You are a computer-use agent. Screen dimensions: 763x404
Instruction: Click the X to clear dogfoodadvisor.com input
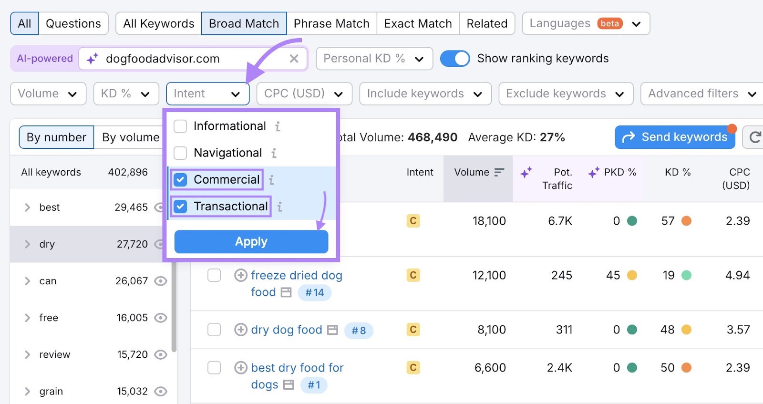(x=294, y=58)
